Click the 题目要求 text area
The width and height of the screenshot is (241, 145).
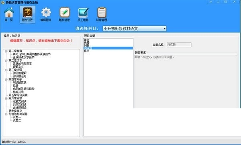point(186,82)
